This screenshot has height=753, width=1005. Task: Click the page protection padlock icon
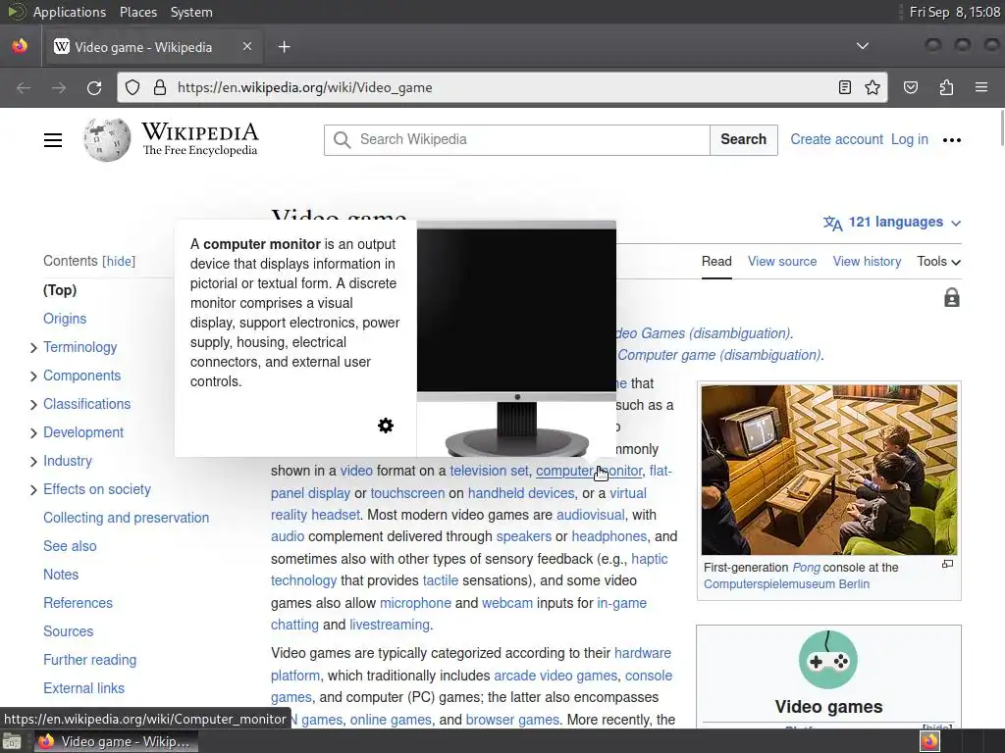(x=951, y=298)
